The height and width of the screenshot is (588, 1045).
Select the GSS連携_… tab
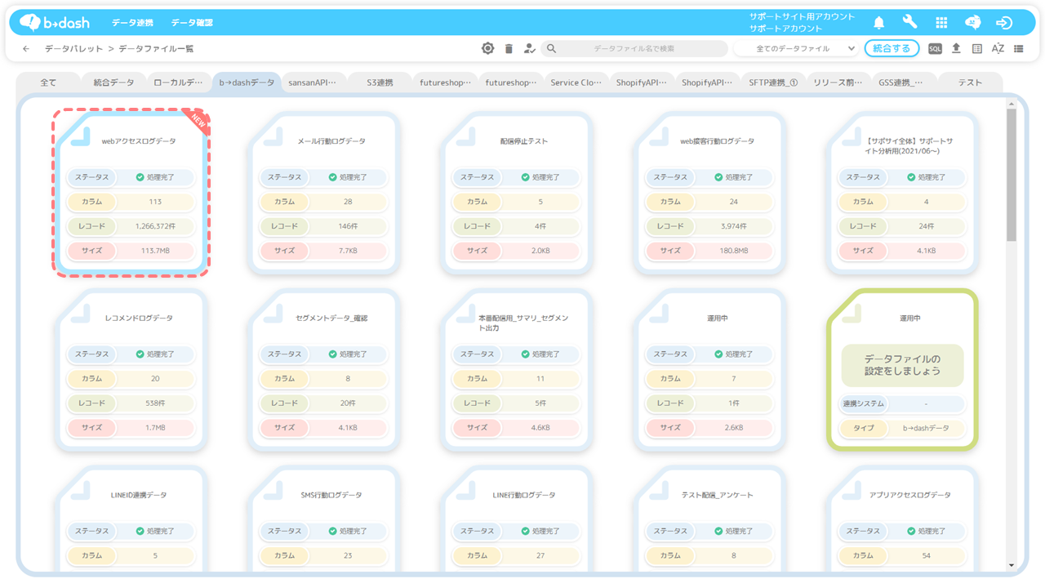[905, 82]
